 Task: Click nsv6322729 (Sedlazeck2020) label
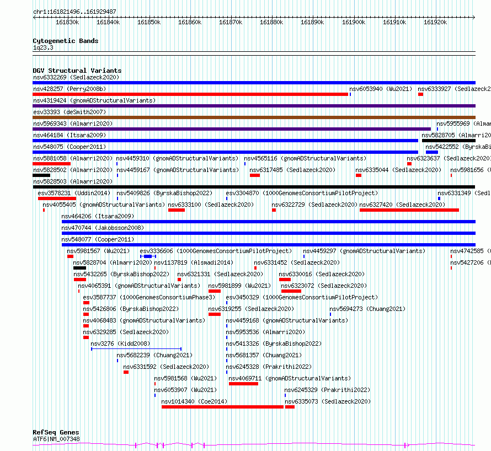pos(314,205)
